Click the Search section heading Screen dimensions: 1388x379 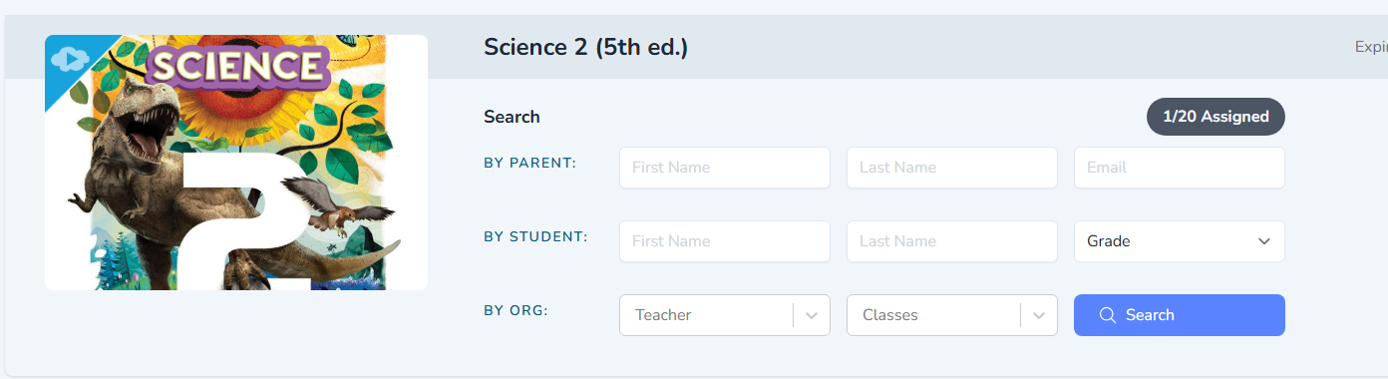click(x=512, y=117)
